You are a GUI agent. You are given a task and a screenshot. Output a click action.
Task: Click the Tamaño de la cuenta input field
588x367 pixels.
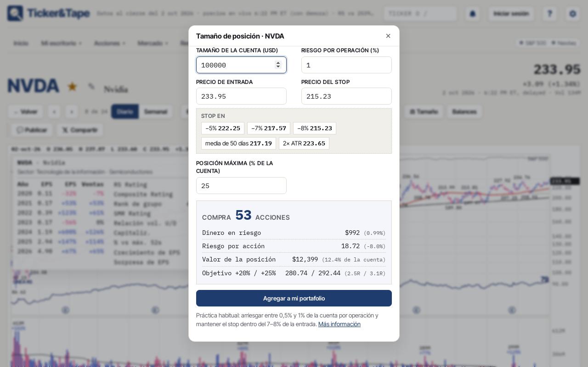click(241, 65)
